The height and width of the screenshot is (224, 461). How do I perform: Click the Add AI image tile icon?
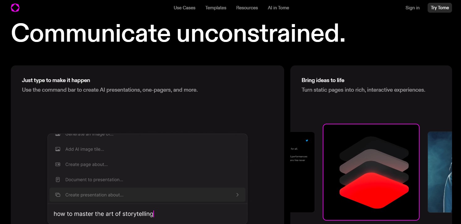(58, 149)
